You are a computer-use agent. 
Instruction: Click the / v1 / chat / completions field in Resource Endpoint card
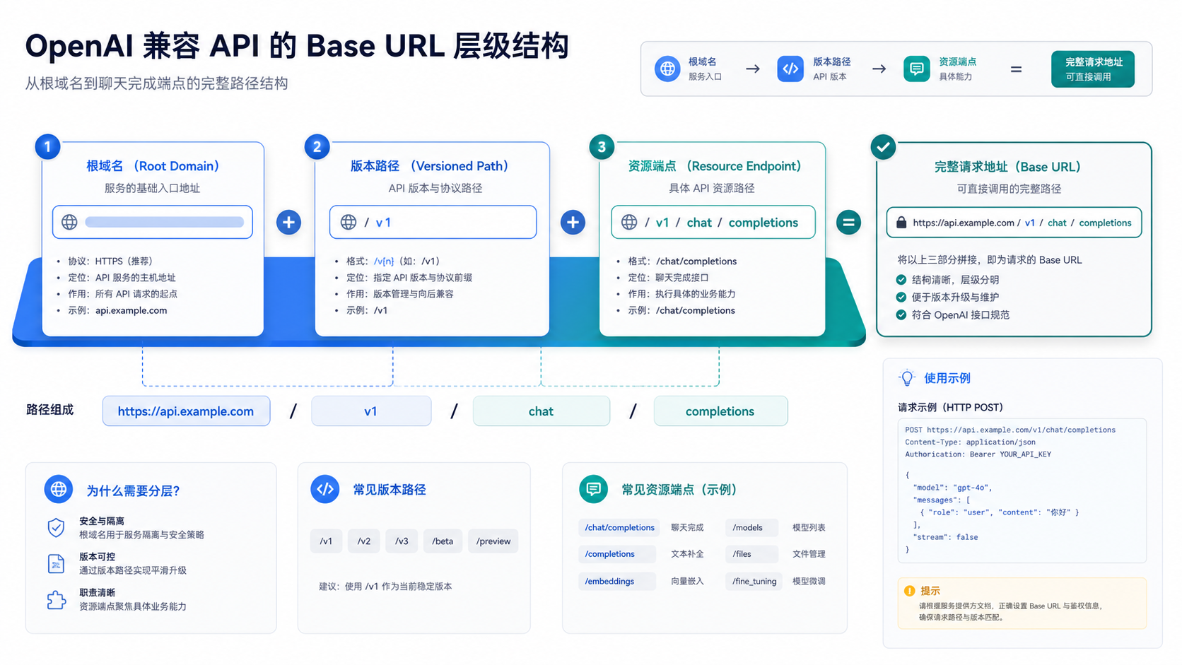[x=713, y=222]
